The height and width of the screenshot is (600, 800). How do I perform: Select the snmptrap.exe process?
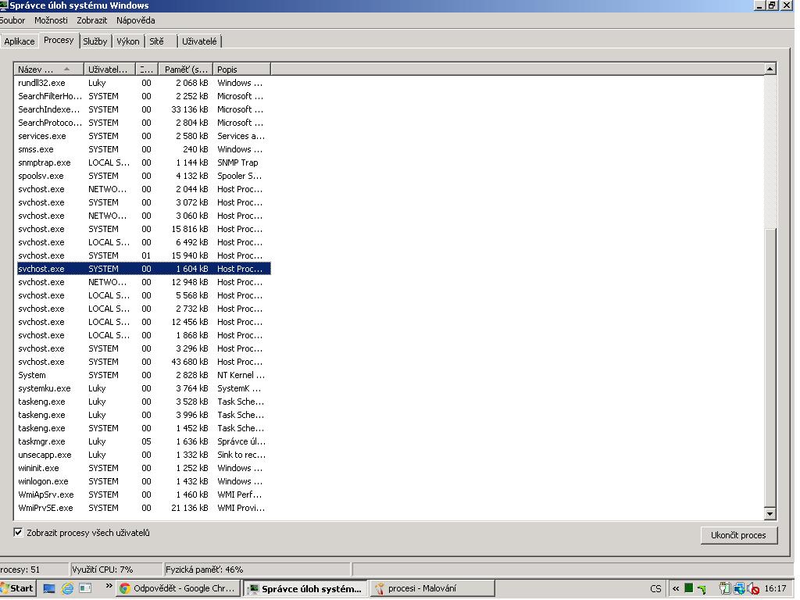(x=144, y=162)
